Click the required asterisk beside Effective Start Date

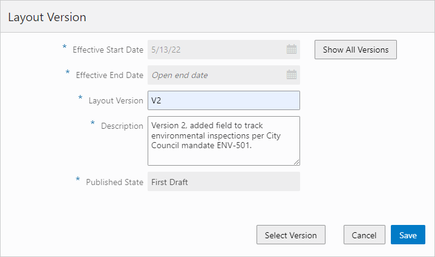65,47
